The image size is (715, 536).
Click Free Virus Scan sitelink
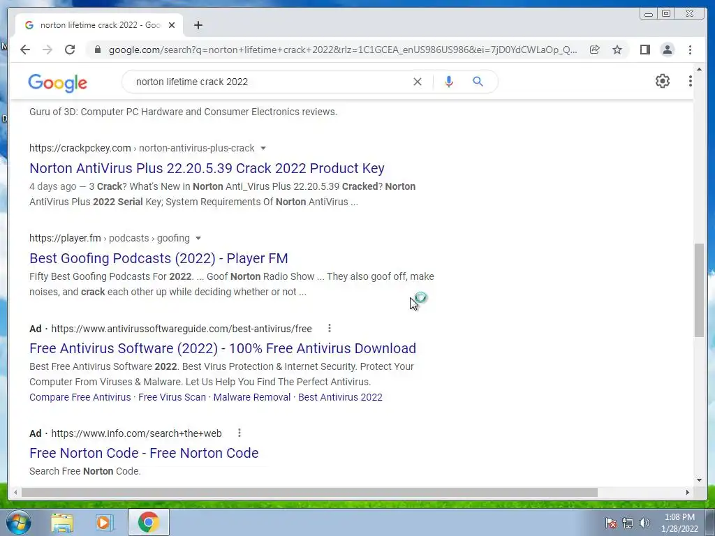[x=172, y=397]
